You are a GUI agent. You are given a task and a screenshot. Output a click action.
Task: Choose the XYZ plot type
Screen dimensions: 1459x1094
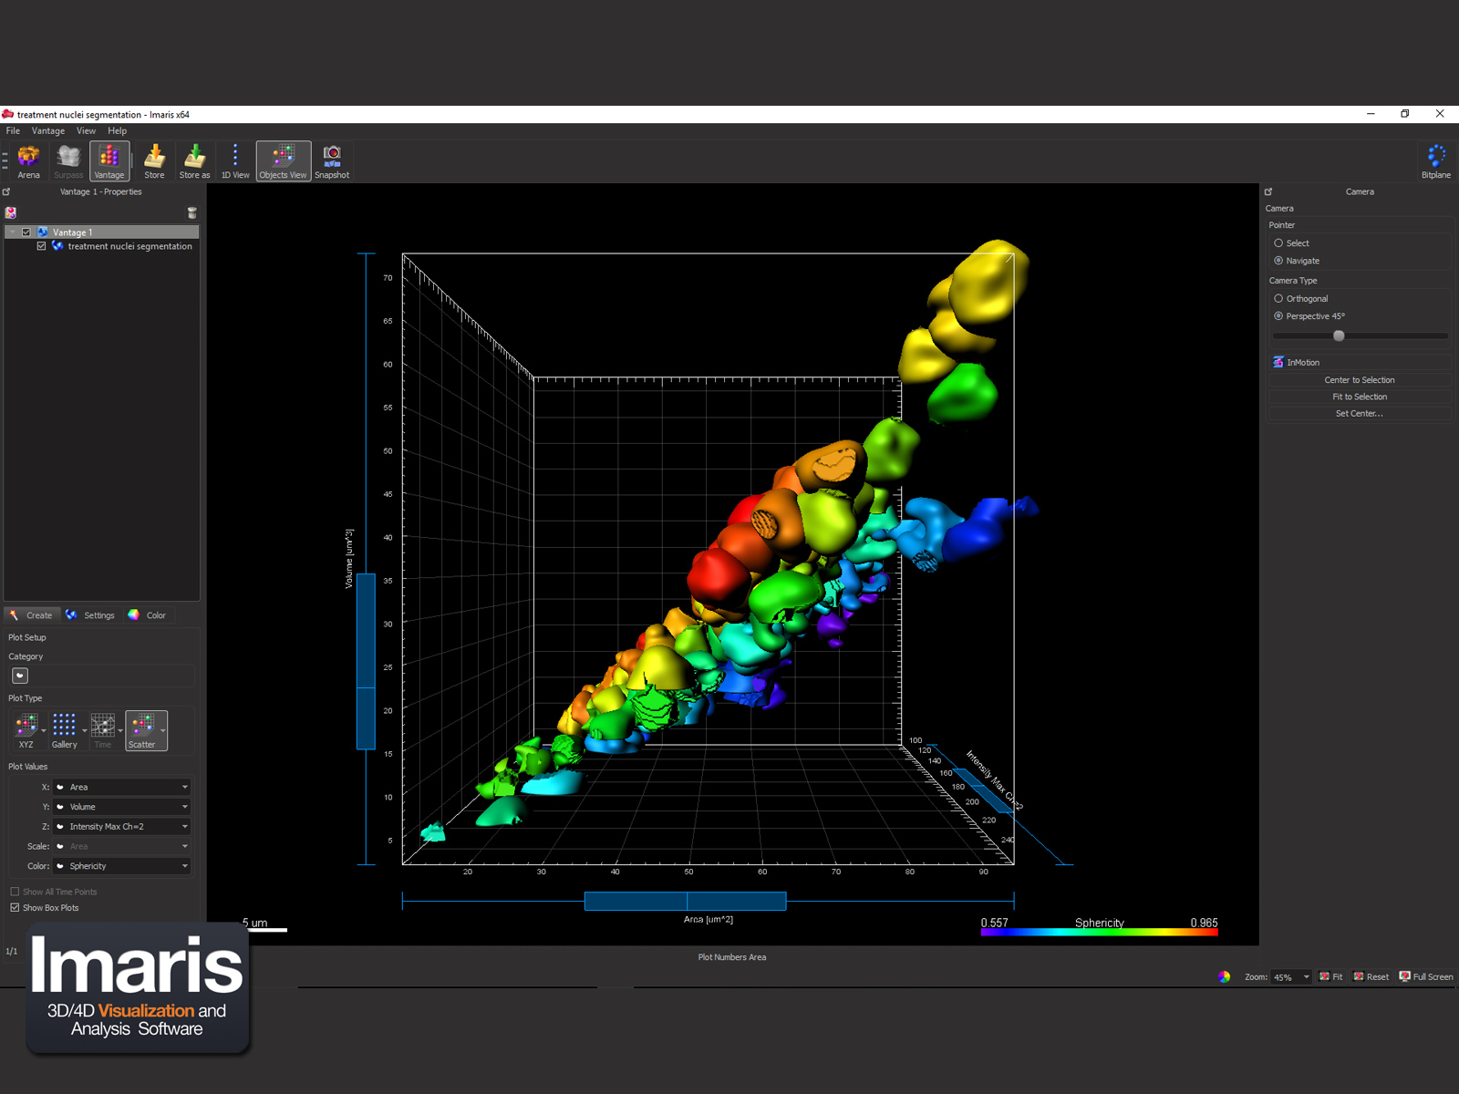[x=26, y=730]
